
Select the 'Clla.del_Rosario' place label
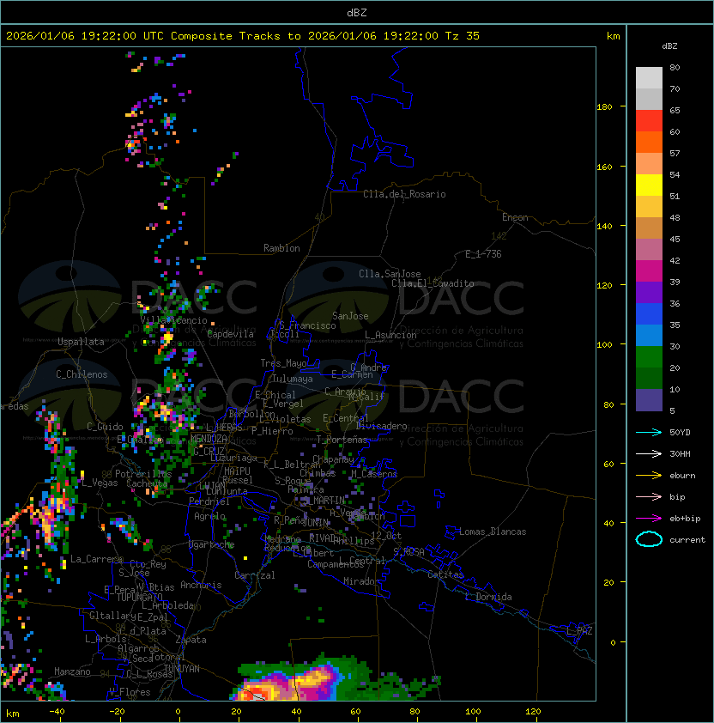404,194
